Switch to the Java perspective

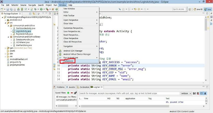(x=208, y=9)
